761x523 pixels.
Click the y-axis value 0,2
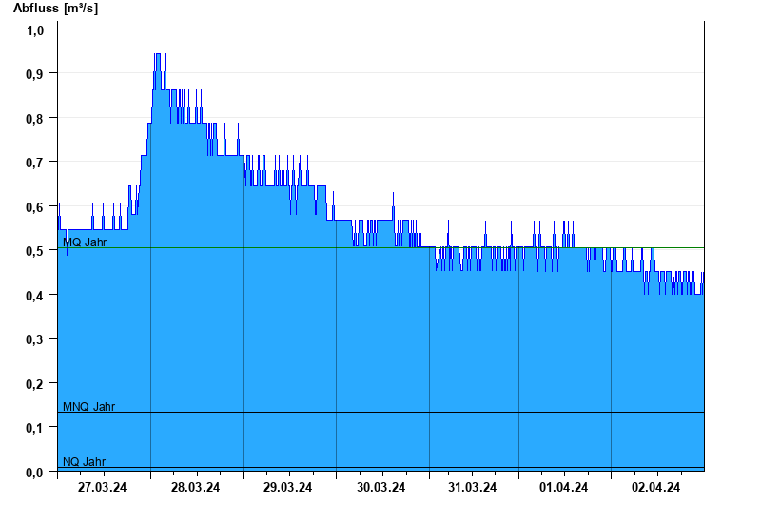click(x=34, y=384)
